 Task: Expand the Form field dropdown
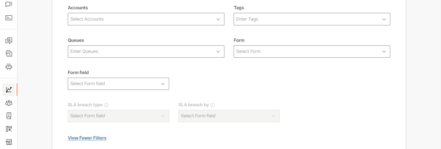118,84
